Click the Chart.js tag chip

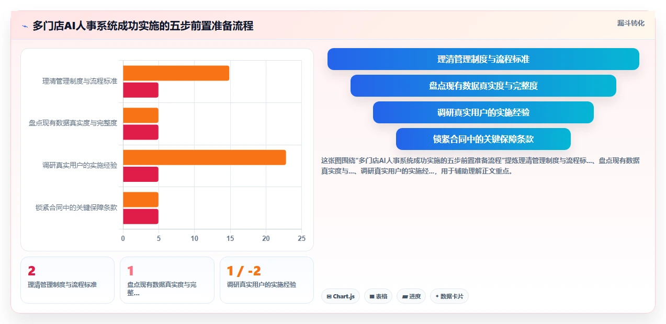pos(341,296)
